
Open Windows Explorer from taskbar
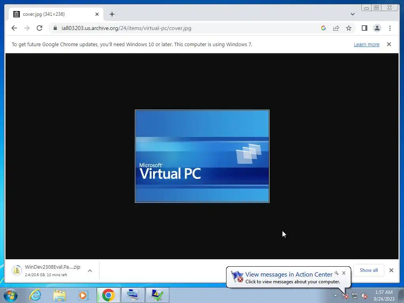tap(60, 295)
